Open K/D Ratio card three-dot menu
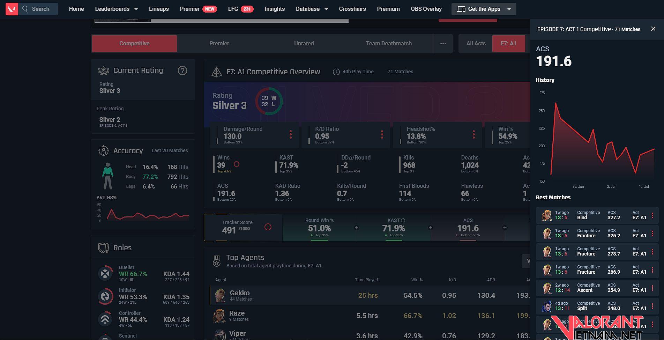664x340 pixels. pyautogui.click(x=382, y=134)
